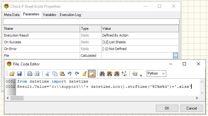The width and height of the screenshot is (208, 116).
Task: Maximize the Check If Sheet Exists Properties window
Action: tap(160, 6)
